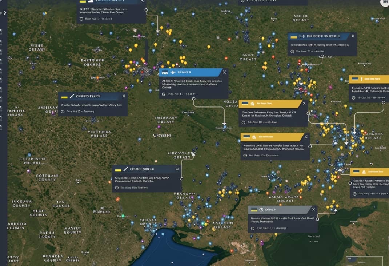Click the clock icon on the blue Cherkasy popup
The width and height of the screenshot is (389, 266).
[164, 94]
